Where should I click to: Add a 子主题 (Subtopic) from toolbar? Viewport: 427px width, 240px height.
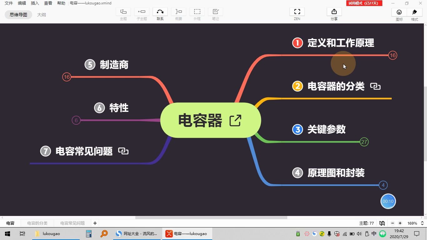tap(142, 12)
